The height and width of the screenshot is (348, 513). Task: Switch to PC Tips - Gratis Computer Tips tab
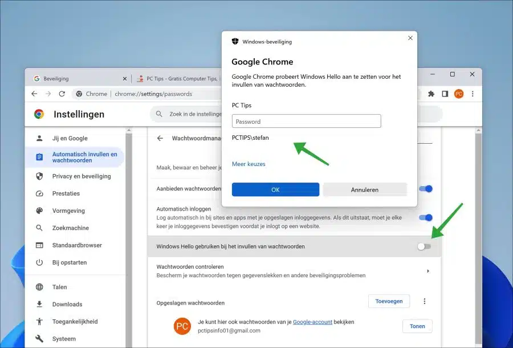[x=178, y=79]
